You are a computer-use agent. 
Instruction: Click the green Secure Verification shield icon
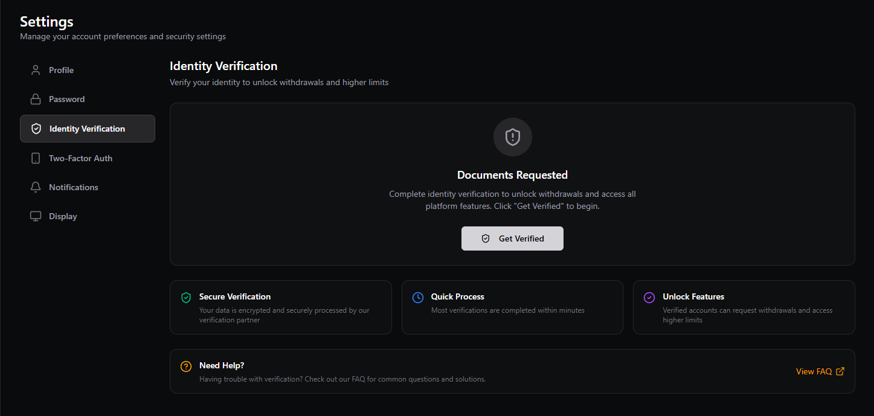tap(186, 298)
